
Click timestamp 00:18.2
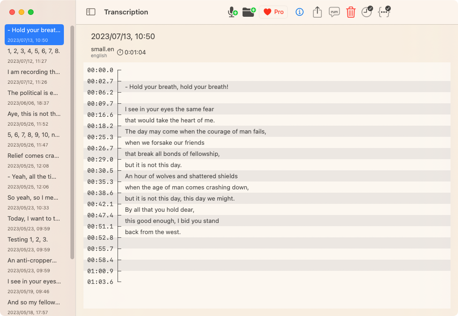(x=100, y=126)
